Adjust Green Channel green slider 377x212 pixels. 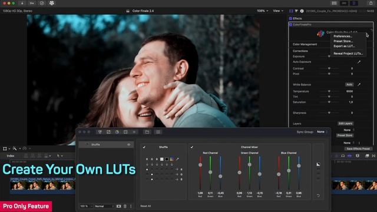pos(250,164)
